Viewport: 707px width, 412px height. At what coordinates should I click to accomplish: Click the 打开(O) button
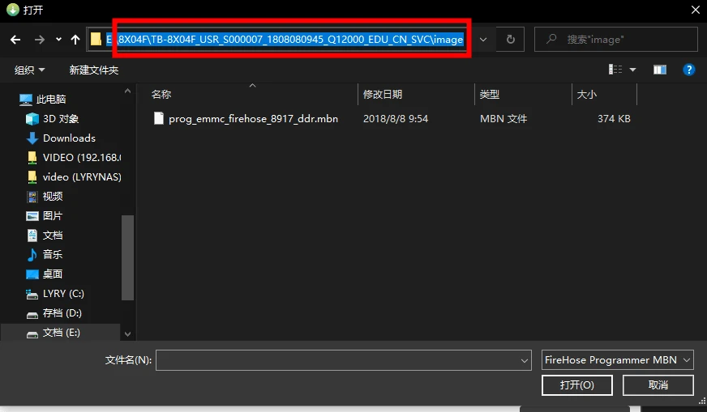576,385
